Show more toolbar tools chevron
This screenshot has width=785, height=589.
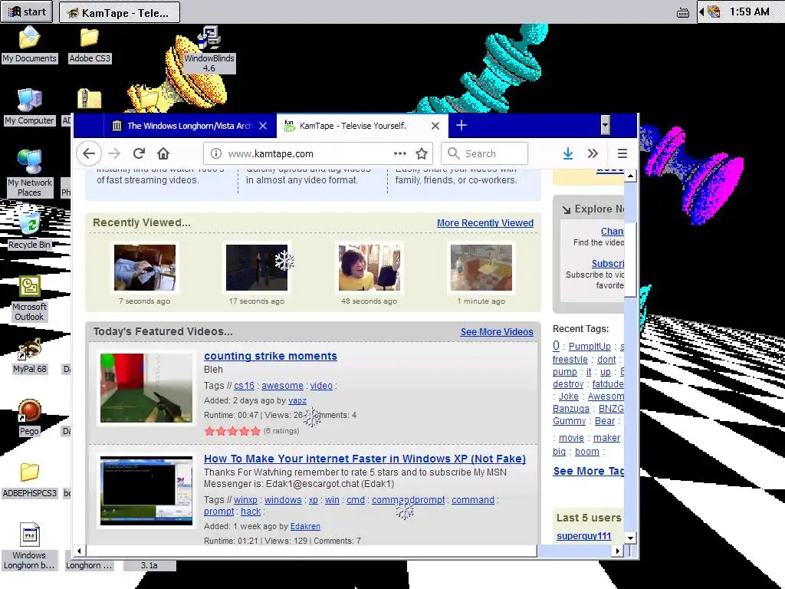[x=593, y=153]
